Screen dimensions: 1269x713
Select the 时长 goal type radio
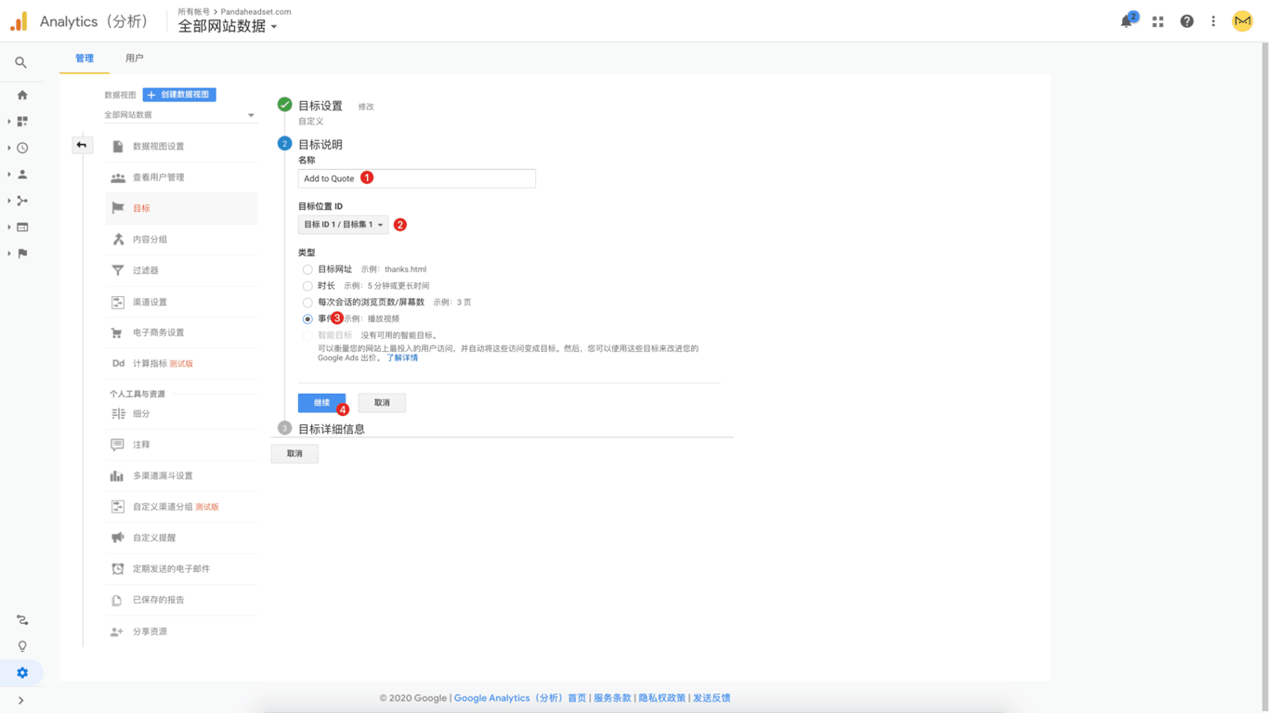307,286
